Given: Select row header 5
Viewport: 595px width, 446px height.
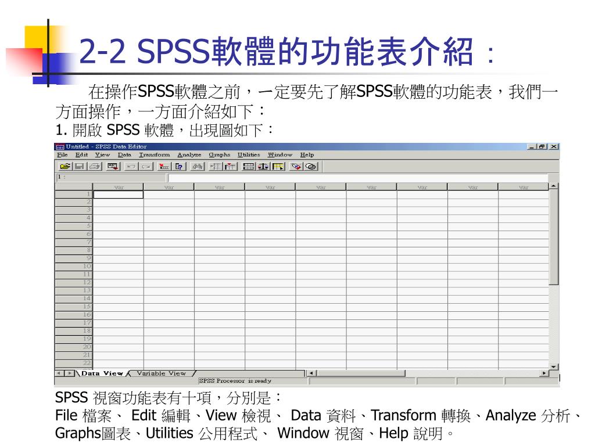Looking at the screenshot, I should [74, 226].
